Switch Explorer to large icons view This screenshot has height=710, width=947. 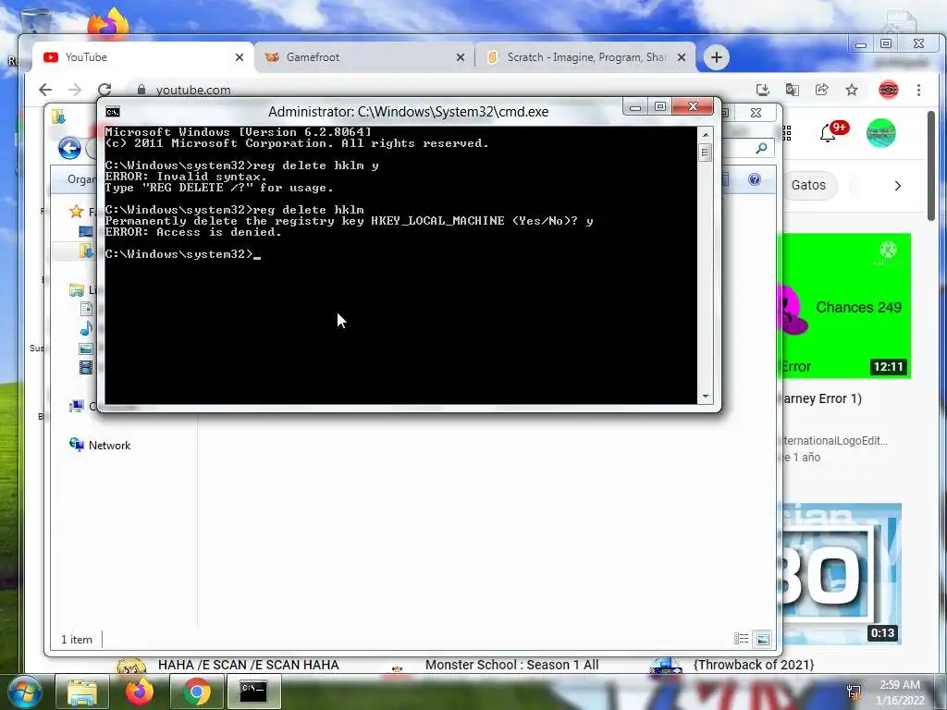(x=763, y=639)
